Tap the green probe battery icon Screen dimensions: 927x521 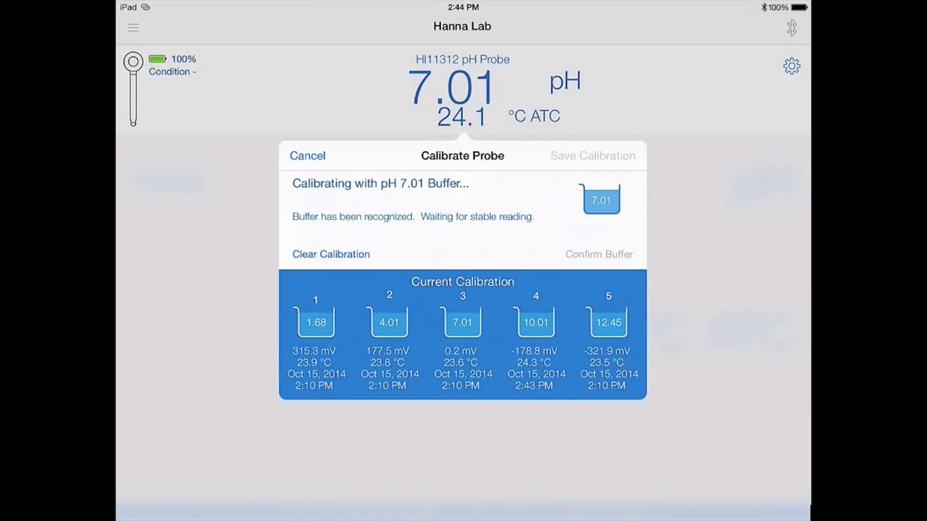click(157, 59)
